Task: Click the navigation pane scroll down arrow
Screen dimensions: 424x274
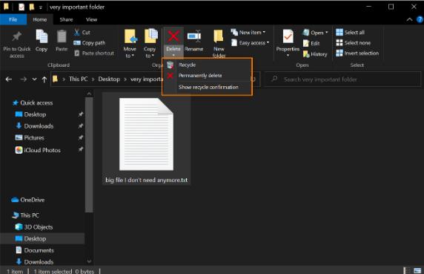Action: coord(89,261)
